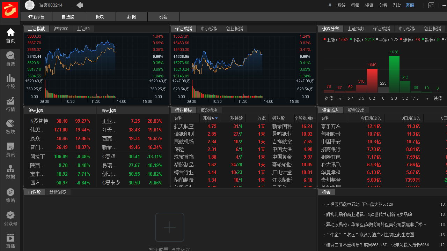Open the 直播 live sidebar icon

10,241
